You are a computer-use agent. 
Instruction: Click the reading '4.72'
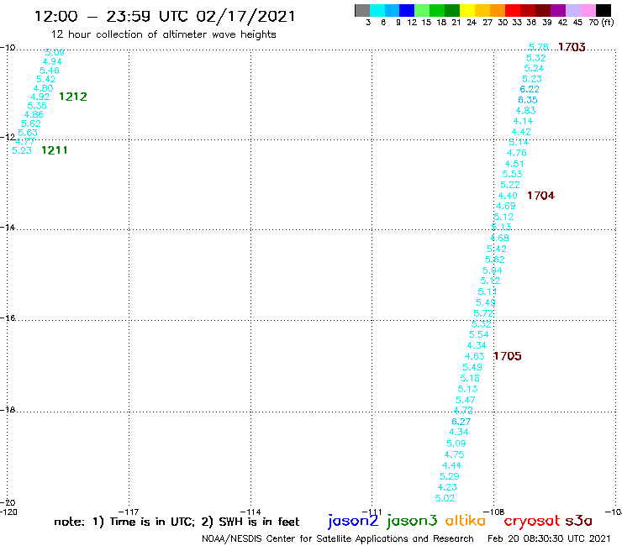click(x=463, y=411)
